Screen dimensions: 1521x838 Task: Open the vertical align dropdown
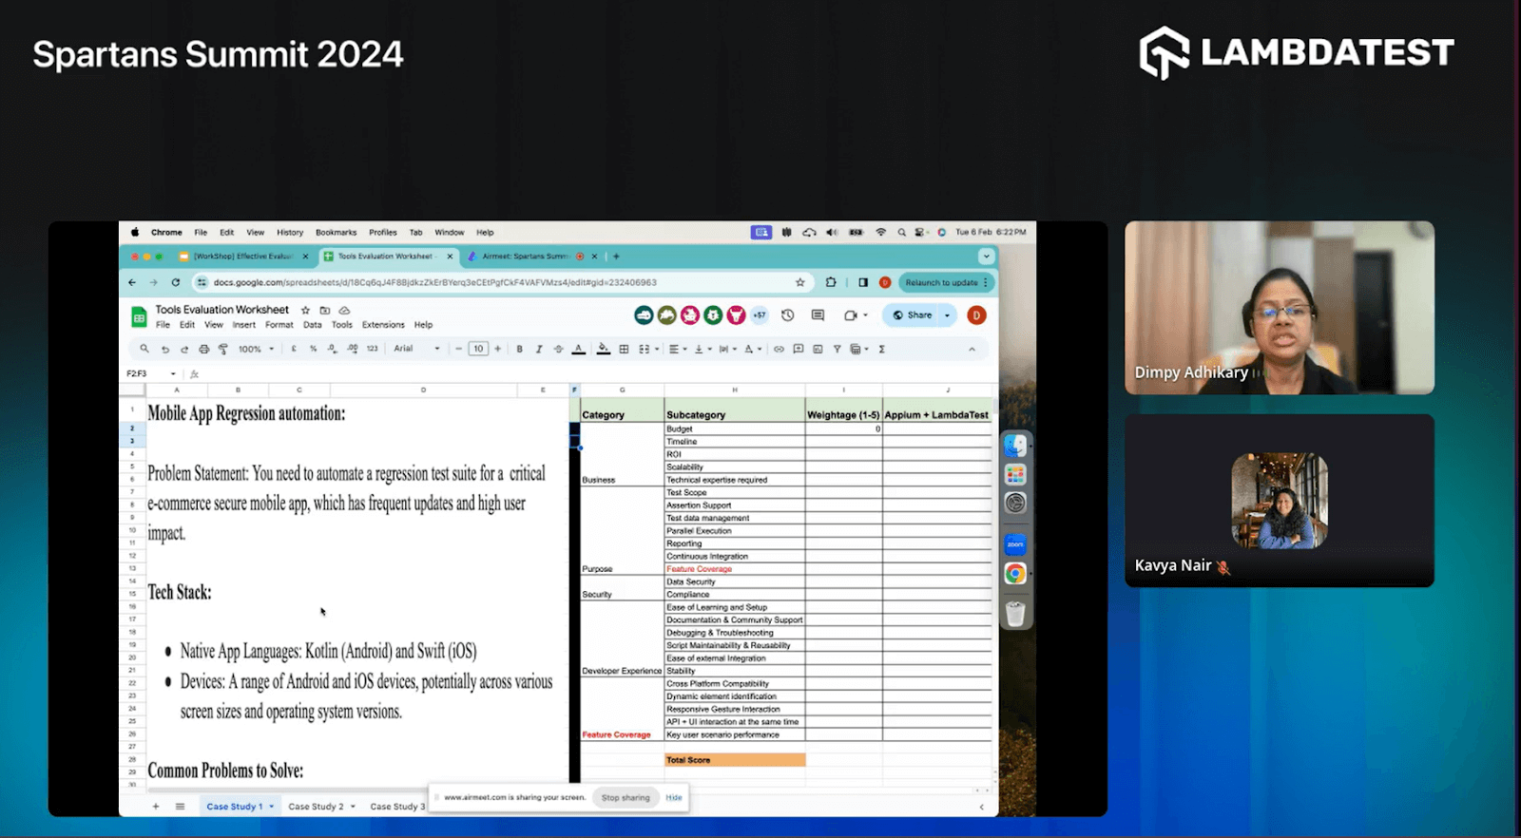tap(702, 349)
